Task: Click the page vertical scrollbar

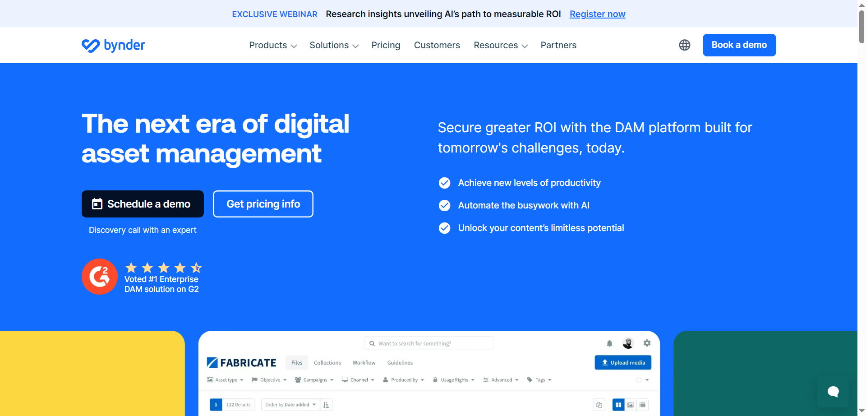Action: 861,27
